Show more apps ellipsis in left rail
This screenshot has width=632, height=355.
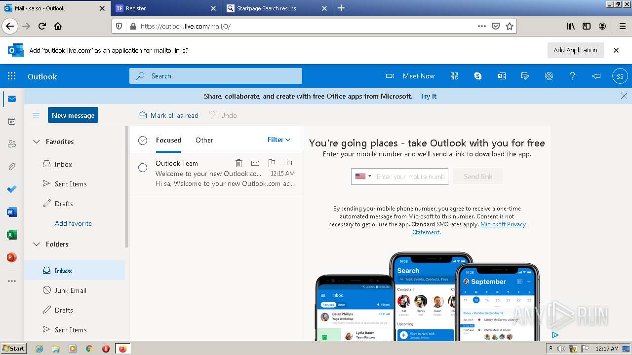click(12, 281)
